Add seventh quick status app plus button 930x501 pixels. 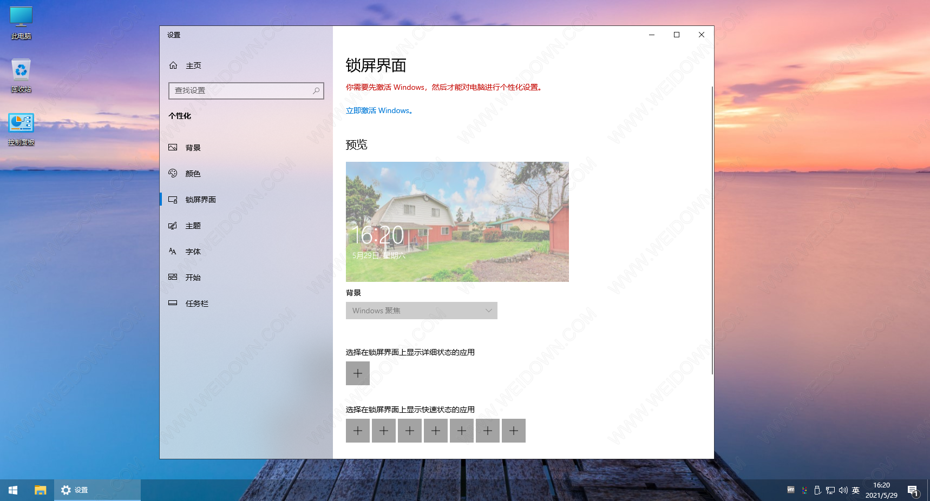514,431
